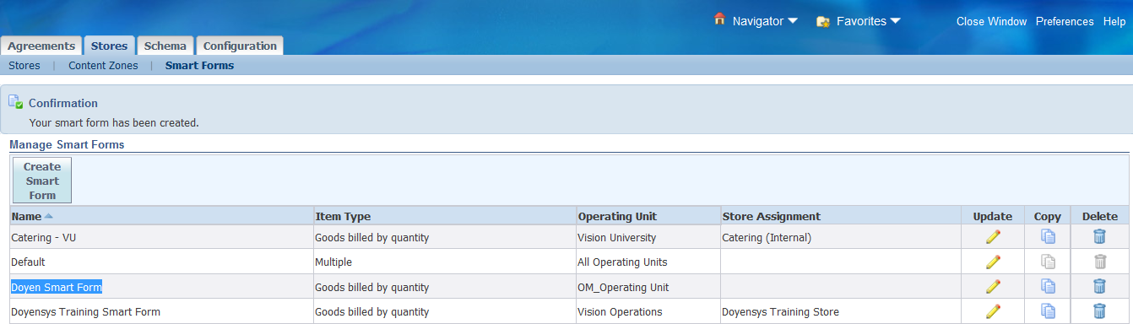Open Preferences link
The width and height of the screenshot is (1133, 324).
tap(1065, 21)
